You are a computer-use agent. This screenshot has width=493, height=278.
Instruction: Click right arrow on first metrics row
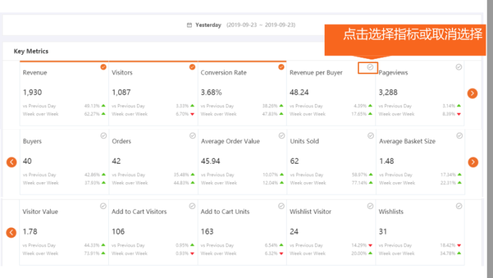(472, 93)
